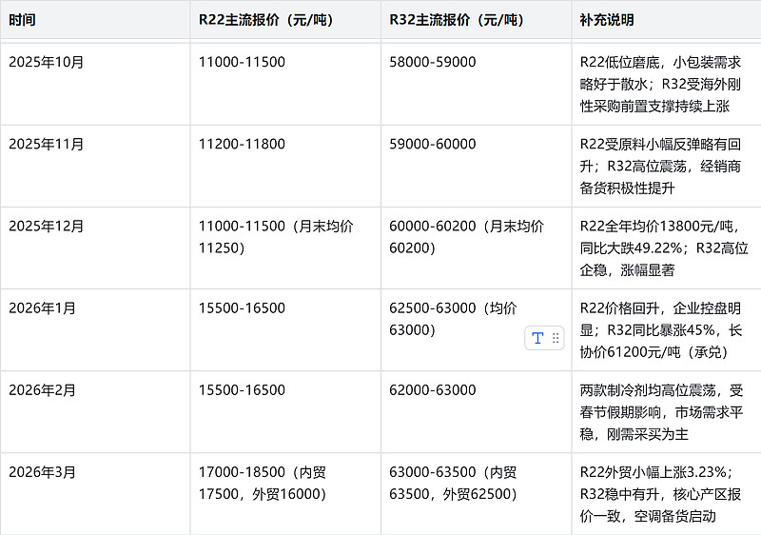The height and width of the screenshot is (535, 761).
Task: Select the 11200-11800 R22 price cell
Action: click(242, 144)
